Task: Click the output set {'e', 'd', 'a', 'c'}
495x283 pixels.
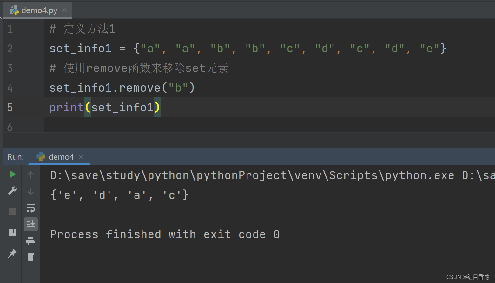Action: pyautogui.click(x=120, y=195)
